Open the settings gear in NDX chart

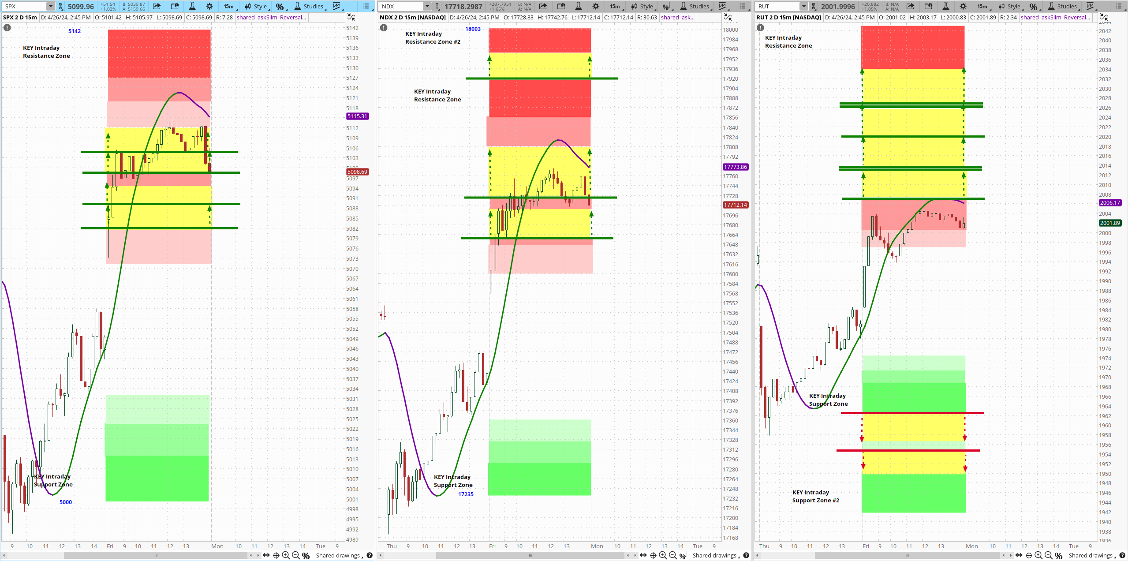[596, 6]
